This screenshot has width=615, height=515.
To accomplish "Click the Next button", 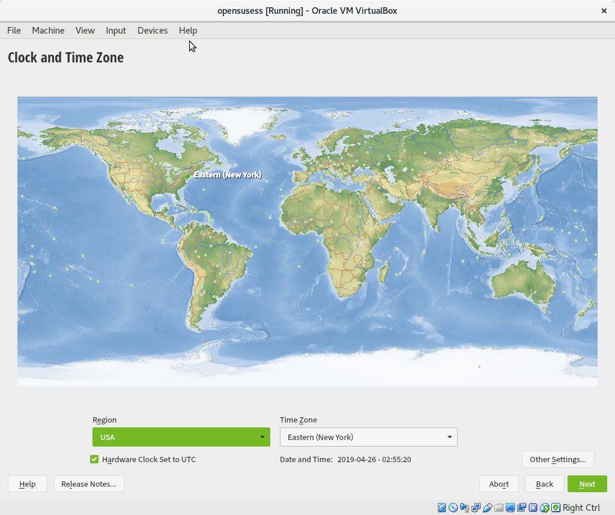I will coord(587,484).
